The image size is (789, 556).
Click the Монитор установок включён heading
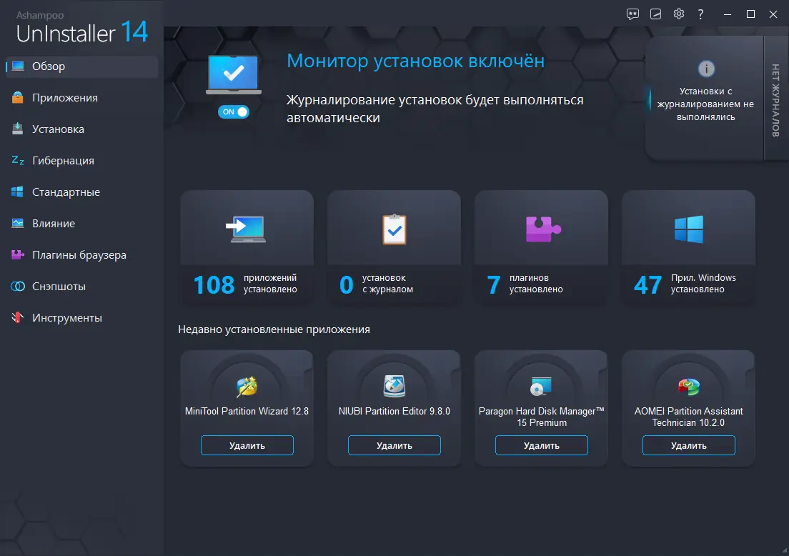pos(416,61)
